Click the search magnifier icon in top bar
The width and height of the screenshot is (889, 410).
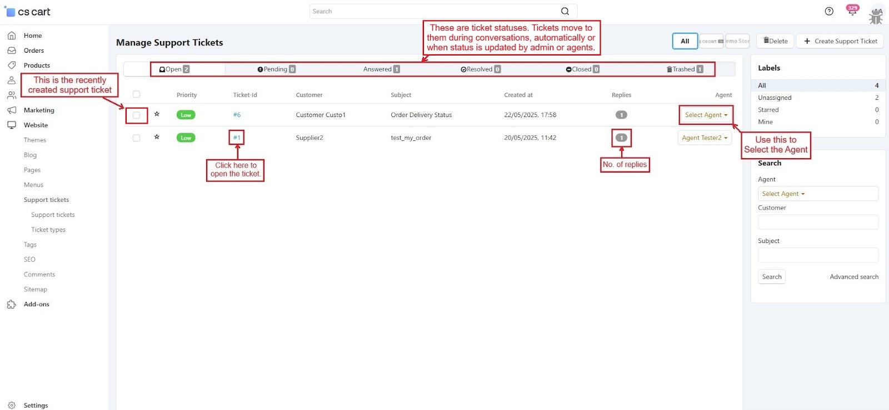click(565, 11)
